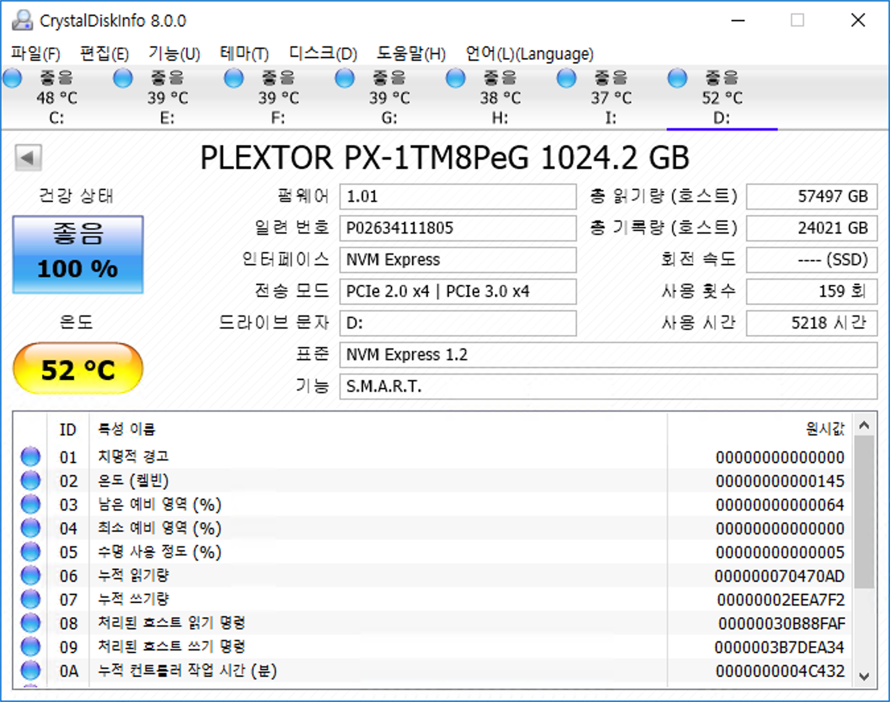Viewport: 890px width, 702px height.
Task: Select raw value 00000000000064
Action: [780, 505]
